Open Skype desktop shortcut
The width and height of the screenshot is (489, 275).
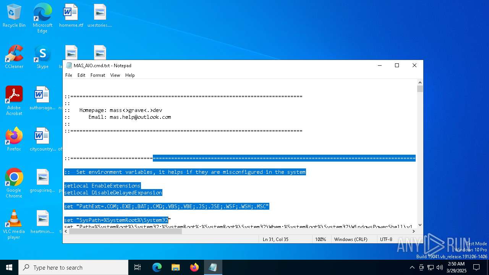point(42,57)
